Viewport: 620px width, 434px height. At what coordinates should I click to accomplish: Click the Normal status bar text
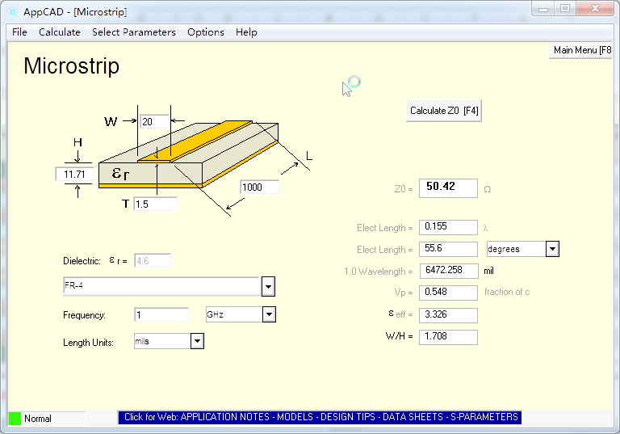pos(38,419)
